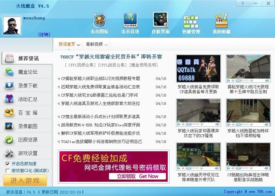275x196 pixels.
Task: Open the 击杀音效 kill sound tool
Action: point(130,23)
